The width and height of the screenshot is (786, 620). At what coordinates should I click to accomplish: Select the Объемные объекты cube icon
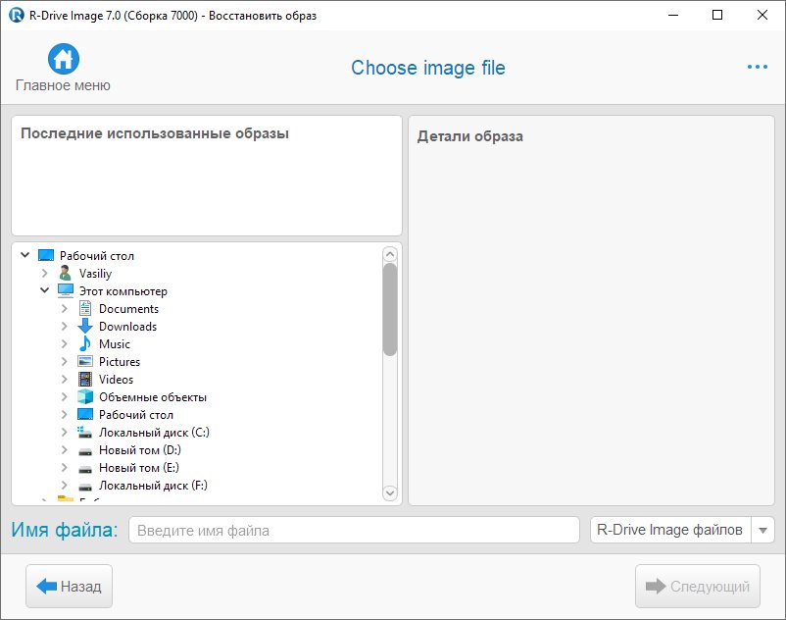pos(85,396)
